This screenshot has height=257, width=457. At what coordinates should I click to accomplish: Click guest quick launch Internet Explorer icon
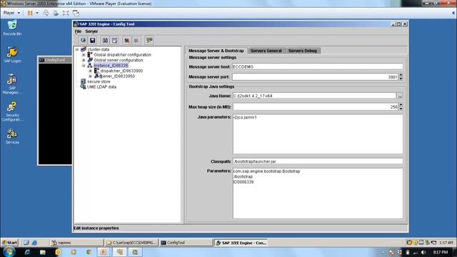tap(34, 243)
